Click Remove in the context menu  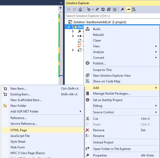click(121, 130)
